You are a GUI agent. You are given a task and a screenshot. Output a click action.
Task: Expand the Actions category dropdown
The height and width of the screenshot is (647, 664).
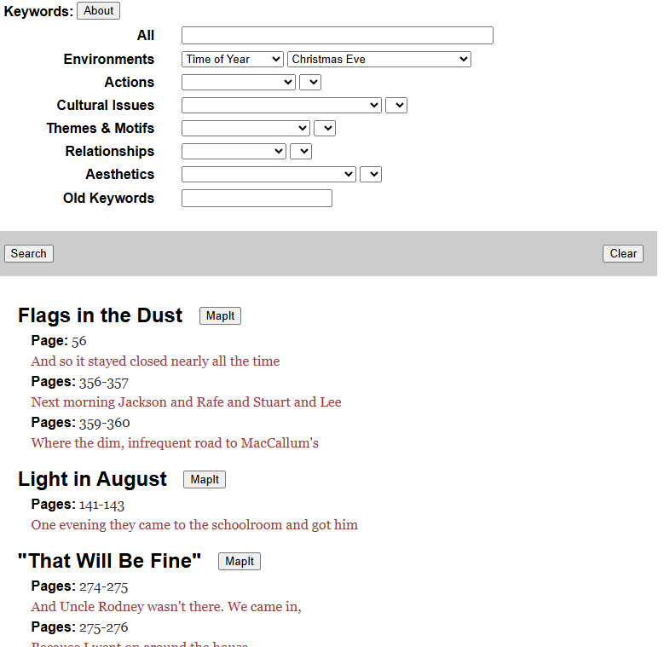pyautogui.click(x=239, y=82)
